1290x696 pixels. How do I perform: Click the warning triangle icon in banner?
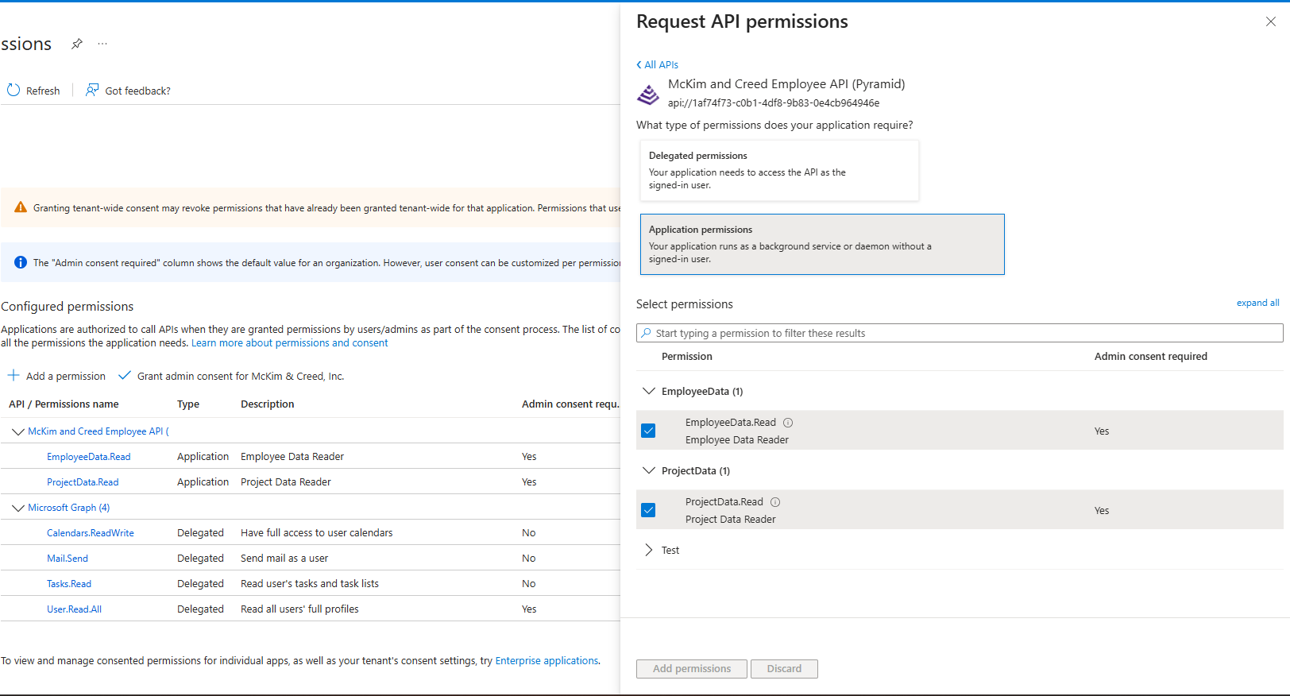21,207
